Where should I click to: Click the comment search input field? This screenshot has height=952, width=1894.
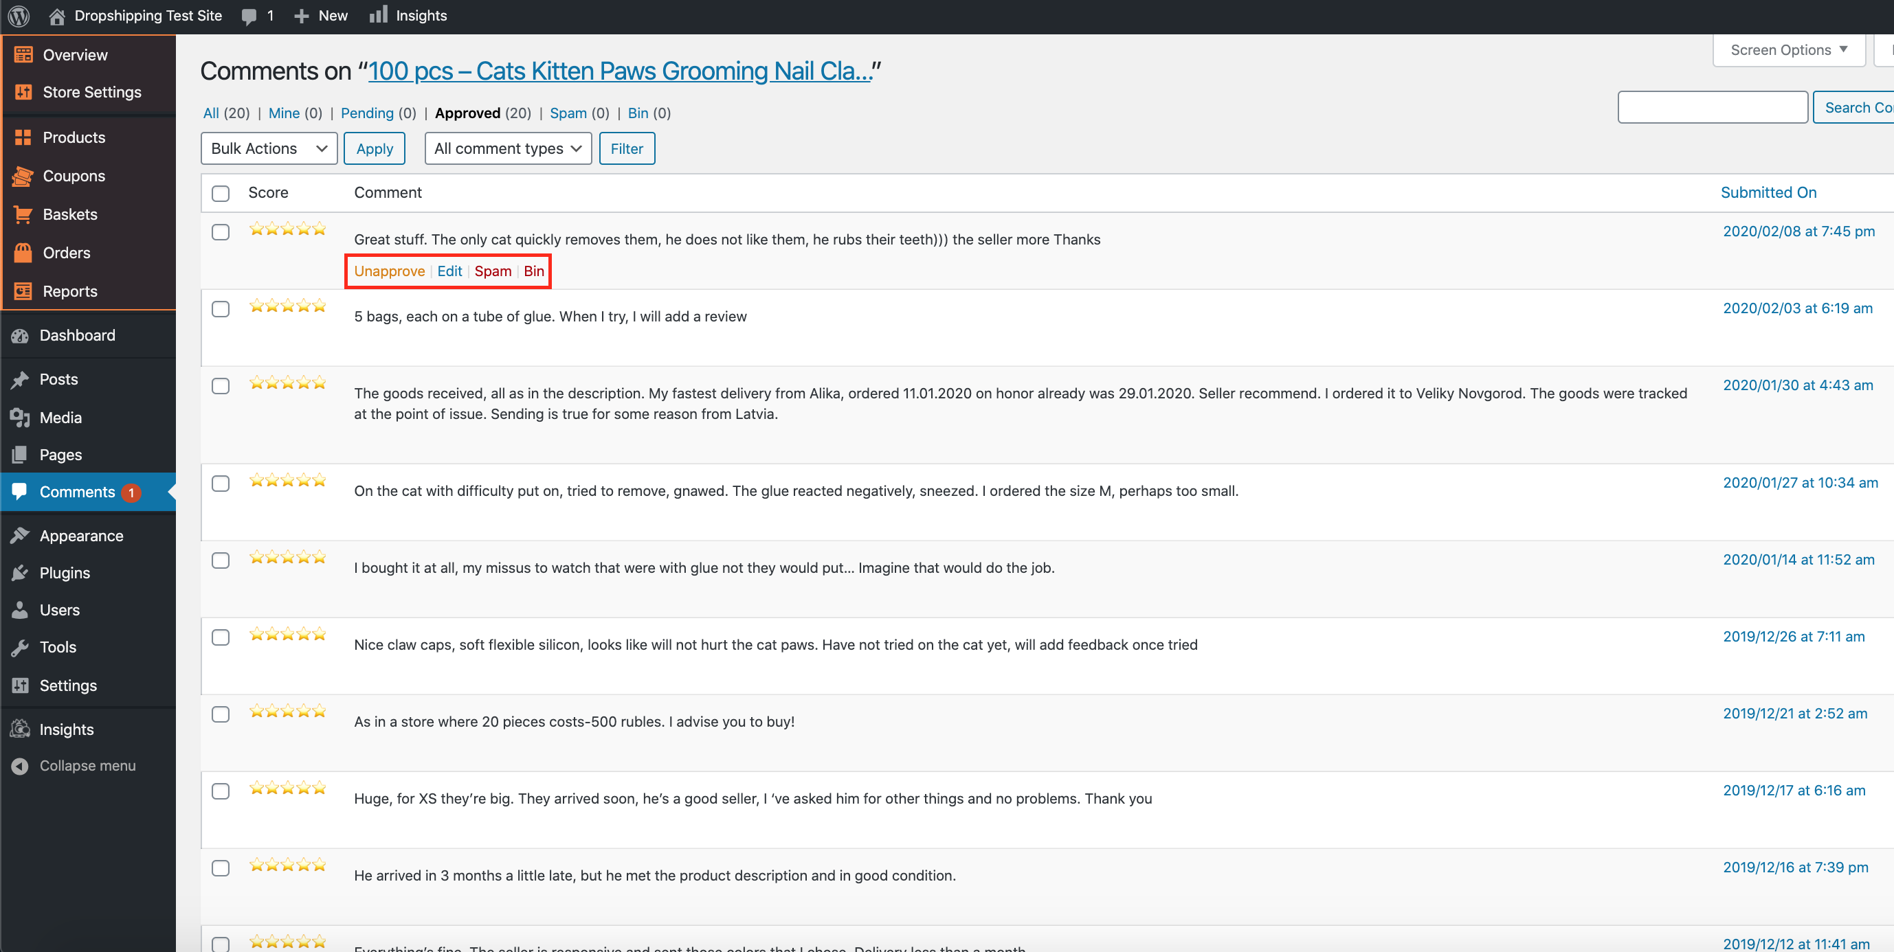click(1712, 107)
